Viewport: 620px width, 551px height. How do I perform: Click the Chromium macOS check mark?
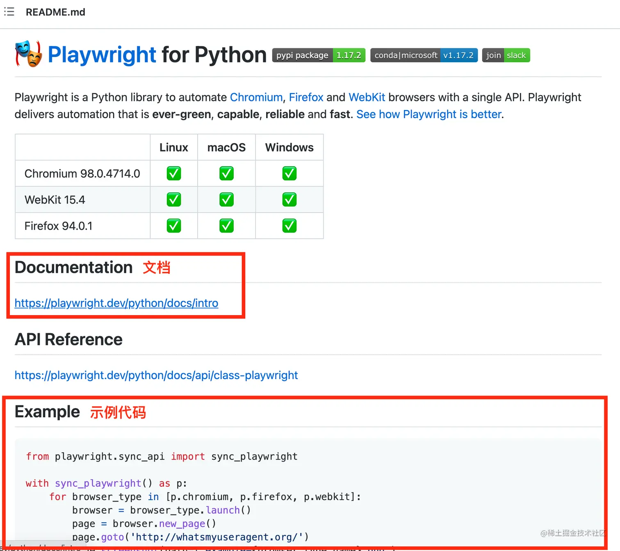pos(226,174)
